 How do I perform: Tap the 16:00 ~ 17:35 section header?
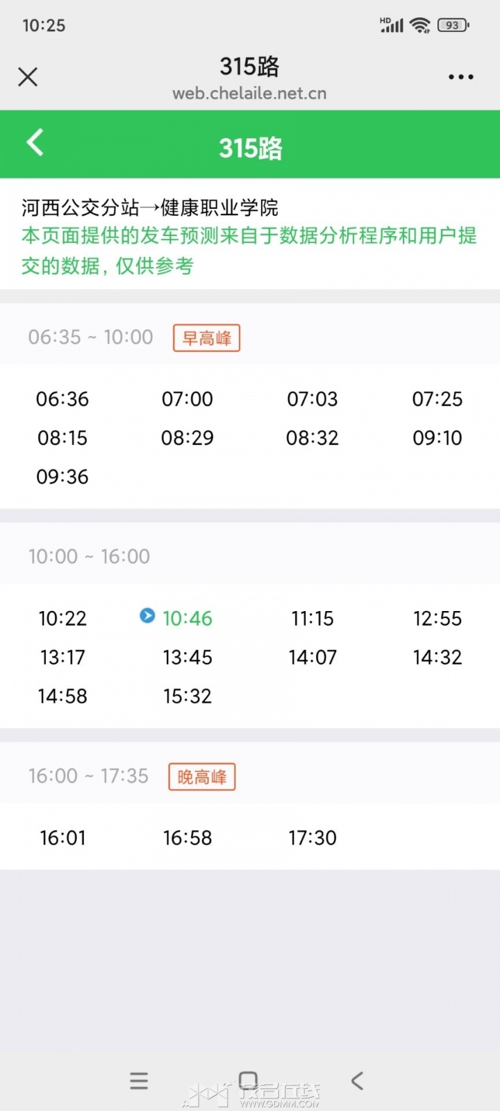[88, 776]
